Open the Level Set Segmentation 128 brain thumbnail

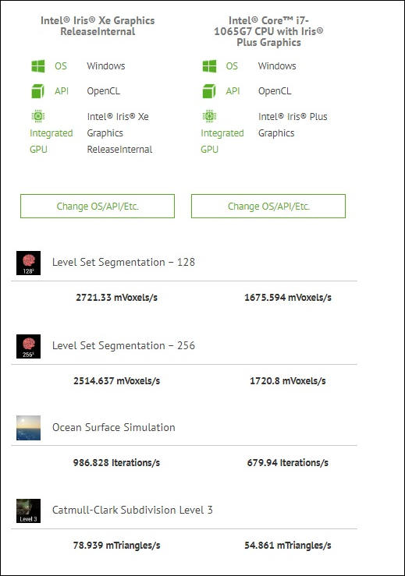(28, 263)
